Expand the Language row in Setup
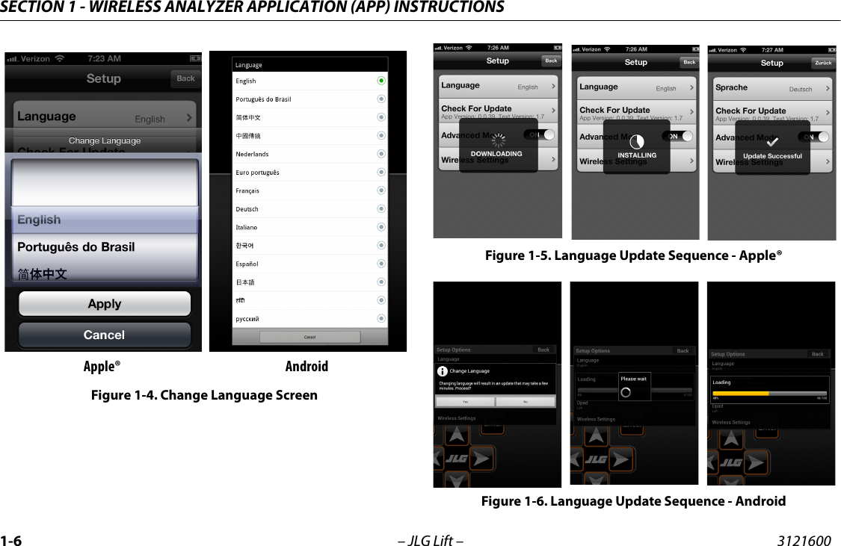This screenshot has height=546, width=841. tap(552, 86)
